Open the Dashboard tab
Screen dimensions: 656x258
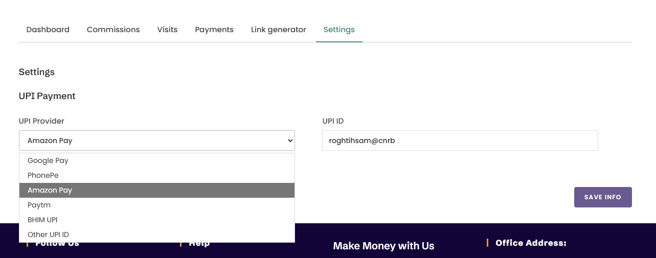pyautogui.click(x=48, y=30)
